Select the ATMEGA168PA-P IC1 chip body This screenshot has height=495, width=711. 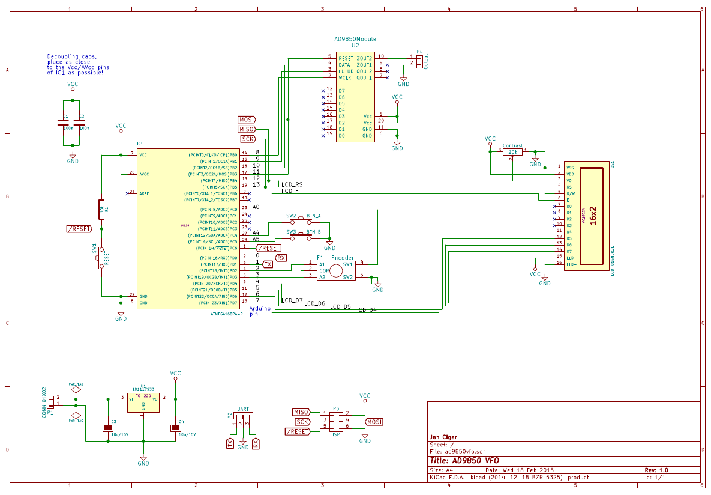click(x=188, y=228)
